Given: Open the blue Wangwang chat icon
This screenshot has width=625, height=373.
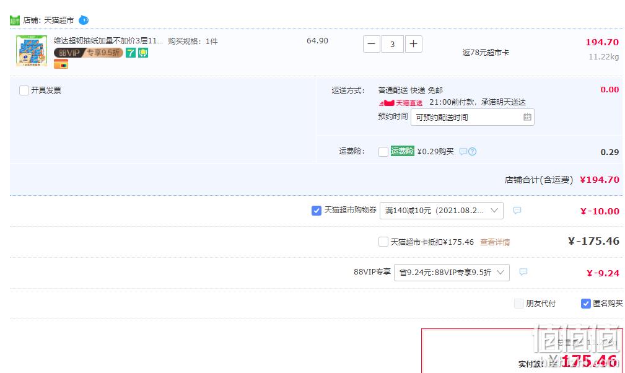Looking at the screenshot, I should pos(84,20).
